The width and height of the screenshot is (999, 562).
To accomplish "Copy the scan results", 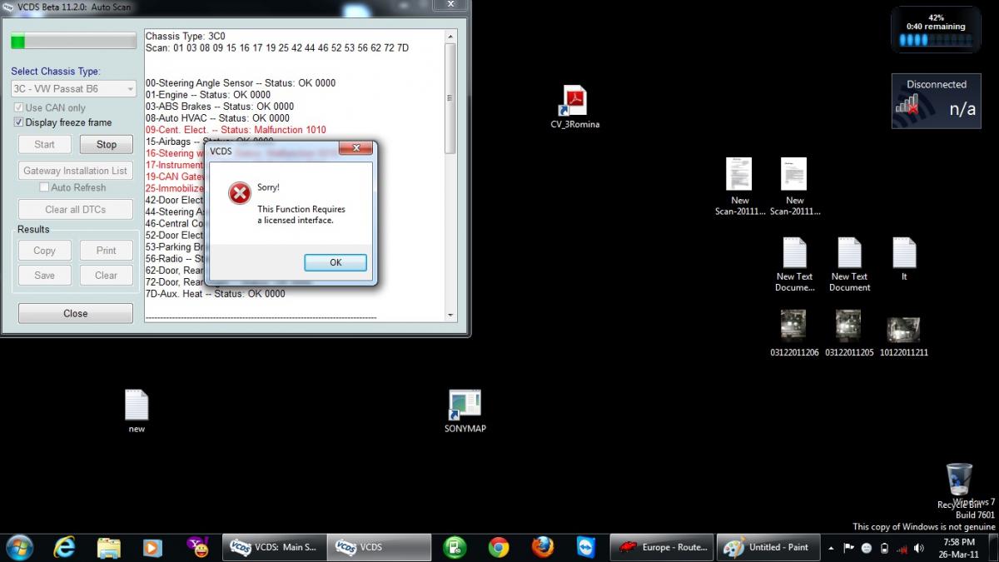I will click(x=45, y=250).
